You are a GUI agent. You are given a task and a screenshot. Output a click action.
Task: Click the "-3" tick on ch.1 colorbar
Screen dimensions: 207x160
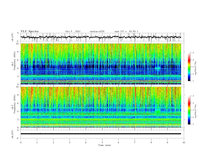click(193, 53)
